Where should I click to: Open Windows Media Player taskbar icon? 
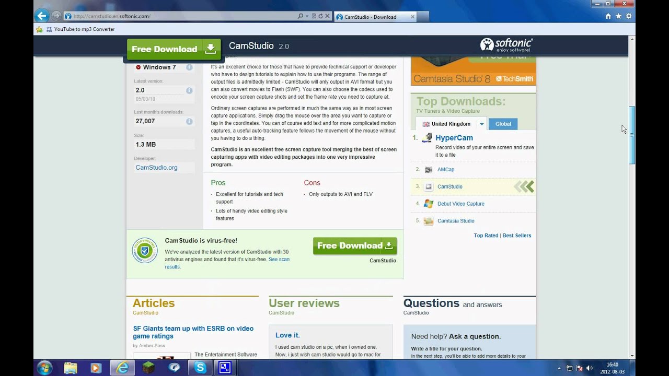click(96, 368)
